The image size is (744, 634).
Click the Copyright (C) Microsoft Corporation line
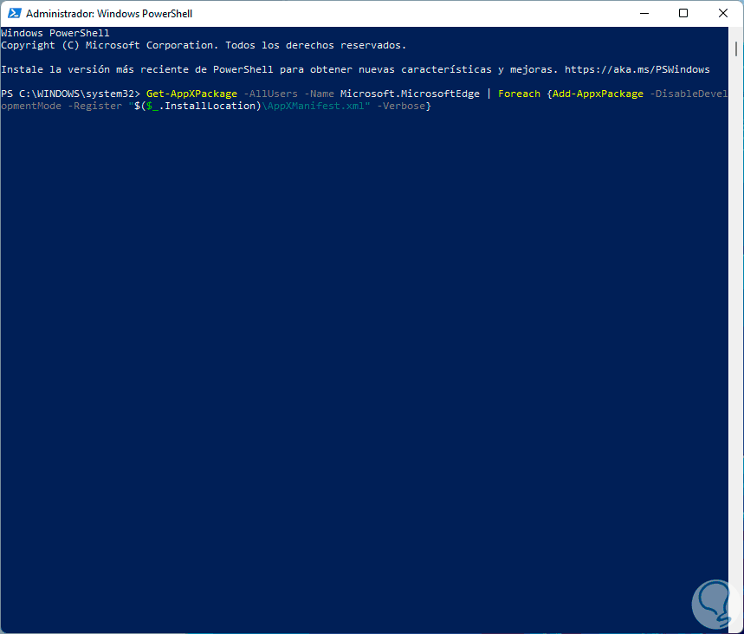click(x=204, y=46)
